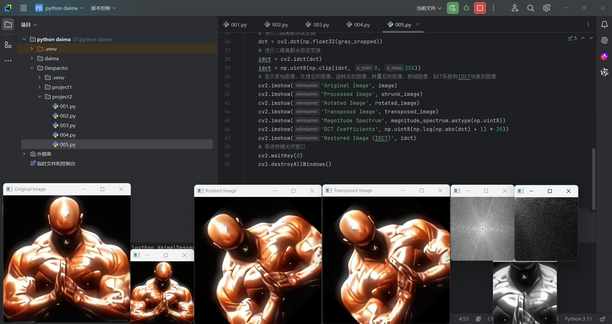Go to next highlighted problem arrow
The height and width of the screenshot is (324, 612).
coord(591,38)
